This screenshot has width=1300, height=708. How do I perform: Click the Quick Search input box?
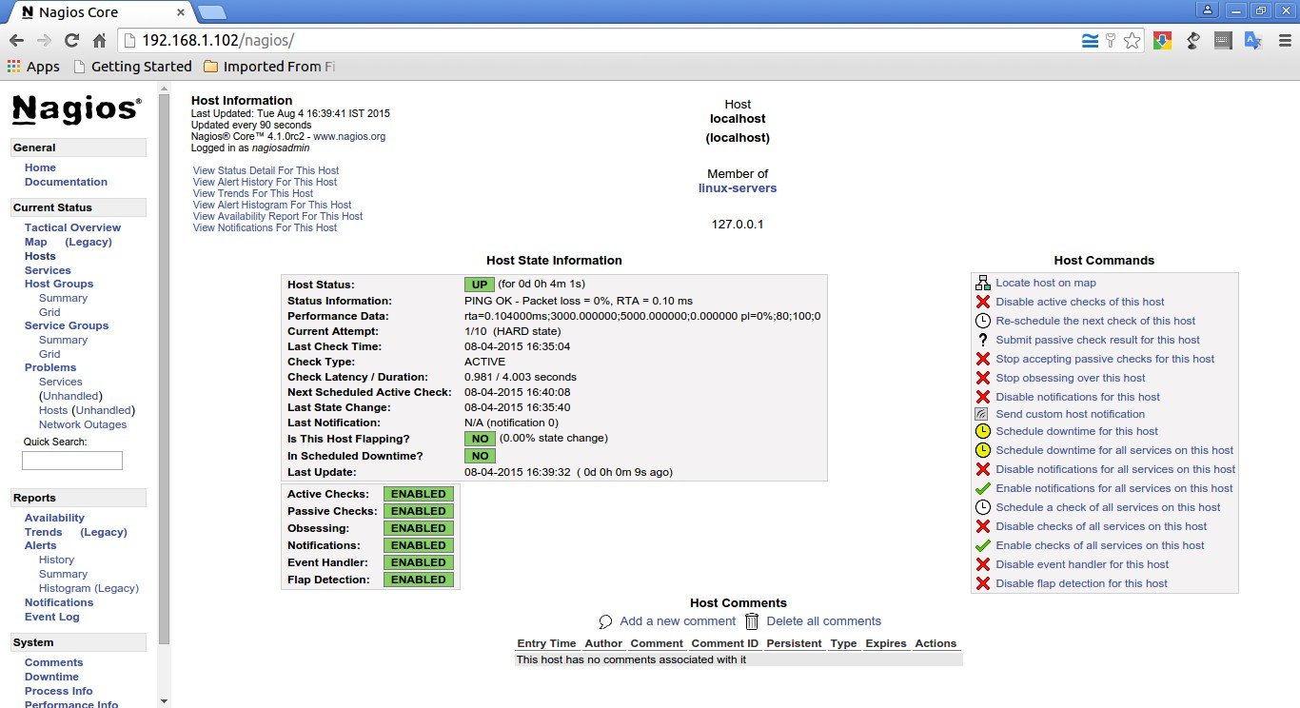[x=72, y=461]
